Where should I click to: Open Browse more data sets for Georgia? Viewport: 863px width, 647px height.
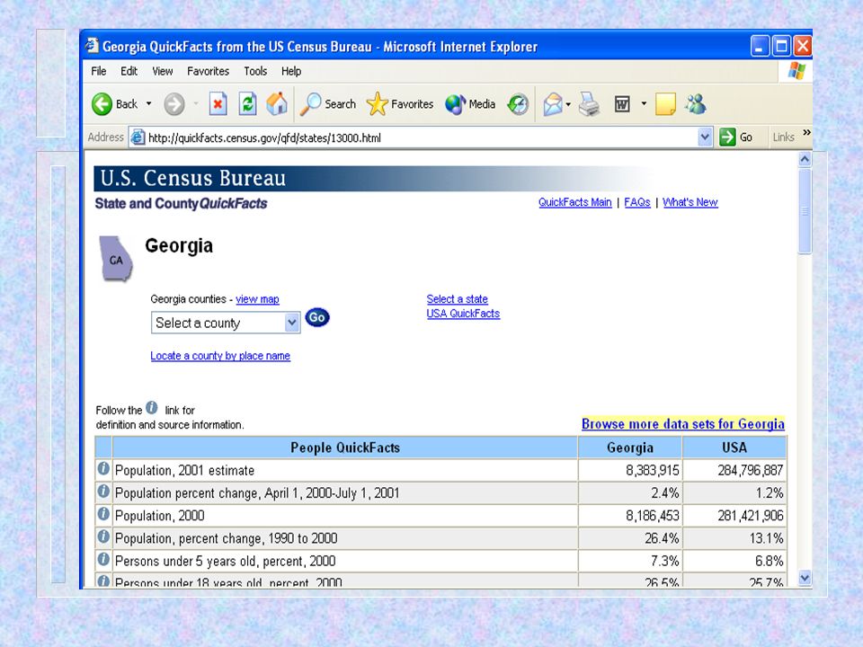point(683,423)
